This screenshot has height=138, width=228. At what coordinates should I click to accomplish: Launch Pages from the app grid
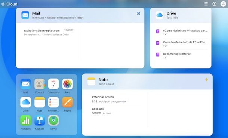[68, 102]
